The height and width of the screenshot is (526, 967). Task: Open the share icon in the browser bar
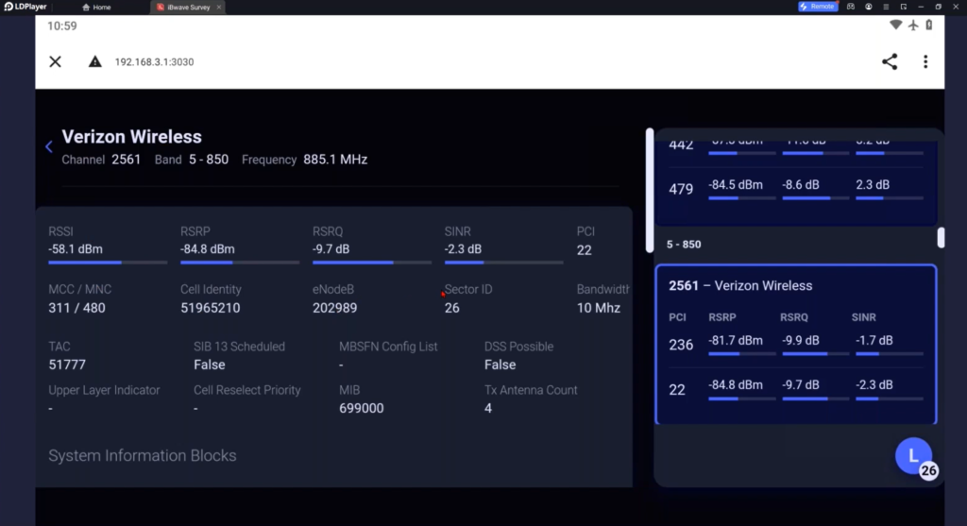(x=890, y=61)
